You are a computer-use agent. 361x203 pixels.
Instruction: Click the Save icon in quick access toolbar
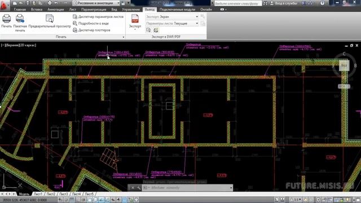pyautogui.click(x=28, y=3)
